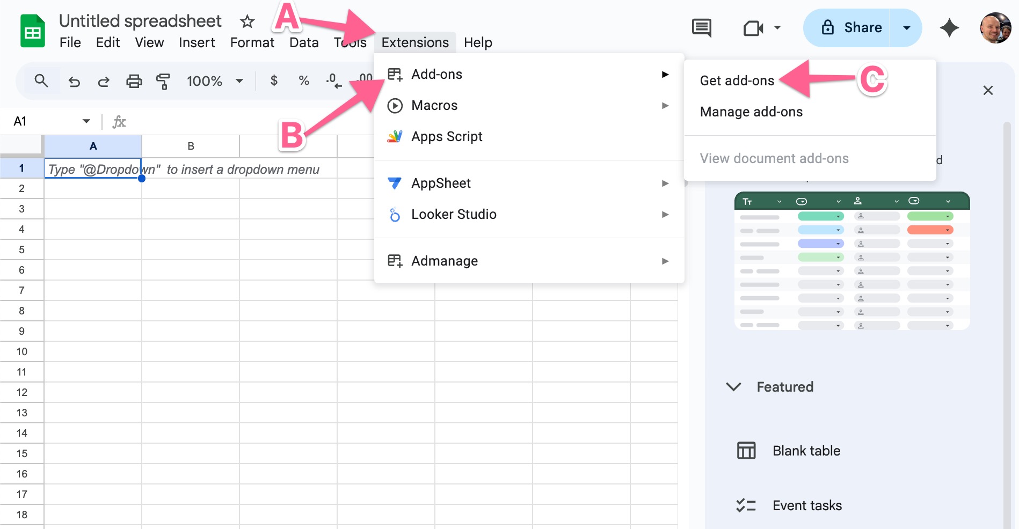The height and width of the screenshot is (529, 1019).
Task: Expand the Admanage submenu
Action: 529,261
